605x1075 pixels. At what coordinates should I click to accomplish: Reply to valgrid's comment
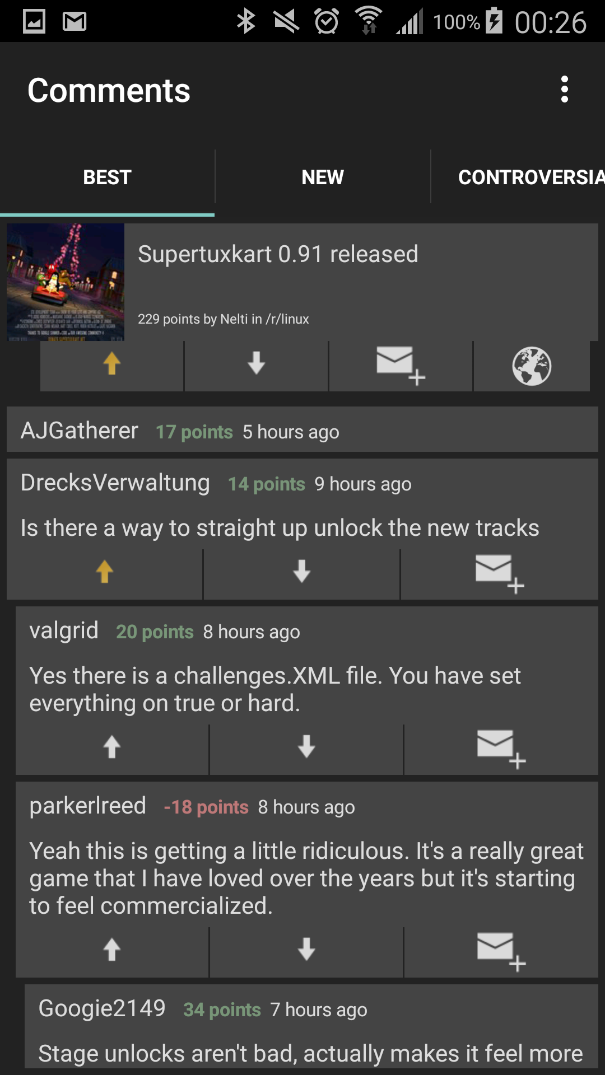click(x=501, y=749)
